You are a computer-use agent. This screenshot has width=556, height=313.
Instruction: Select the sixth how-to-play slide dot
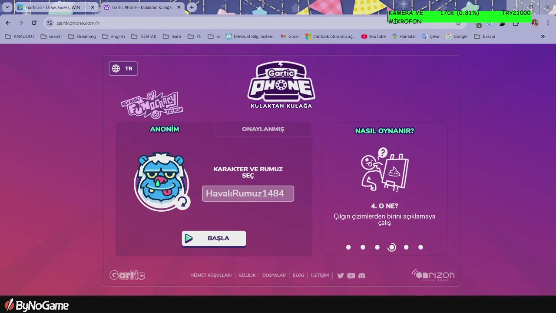pos(420,247)
